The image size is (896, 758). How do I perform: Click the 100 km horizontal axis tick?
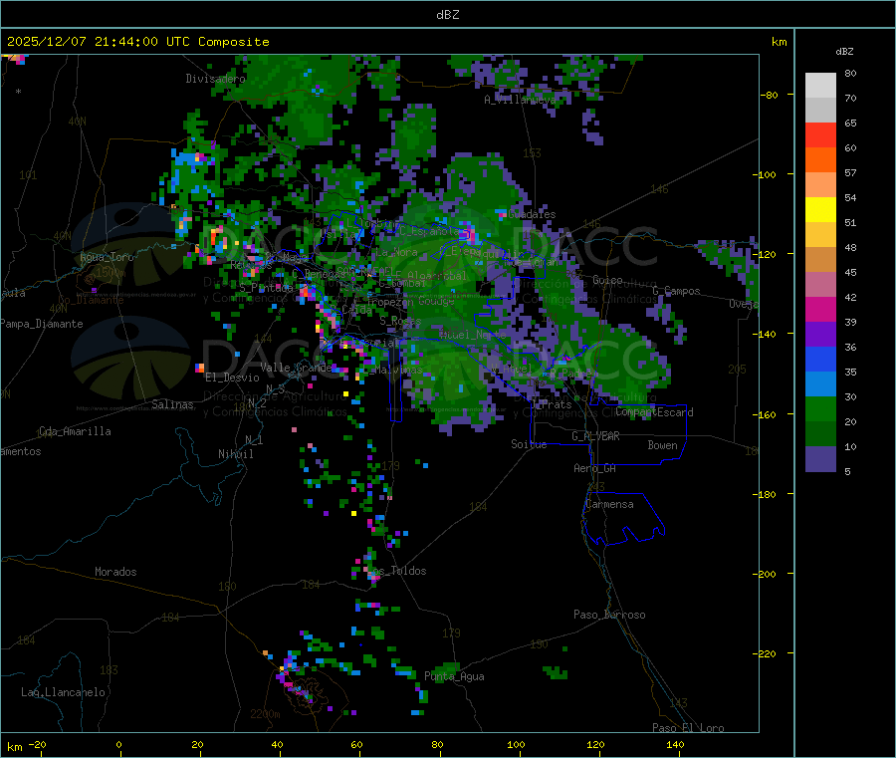(x=516, y=745)
